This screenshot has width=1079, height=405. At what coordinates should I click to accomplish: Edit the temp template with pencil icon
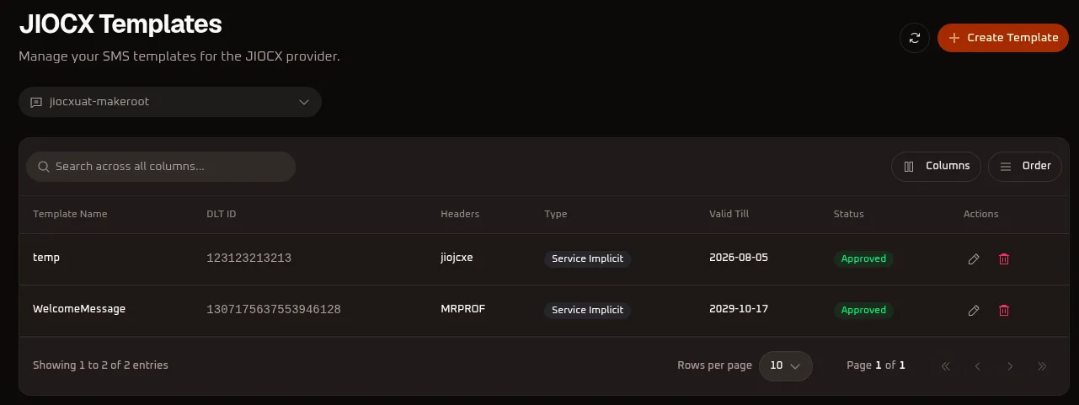click(974, 259)
